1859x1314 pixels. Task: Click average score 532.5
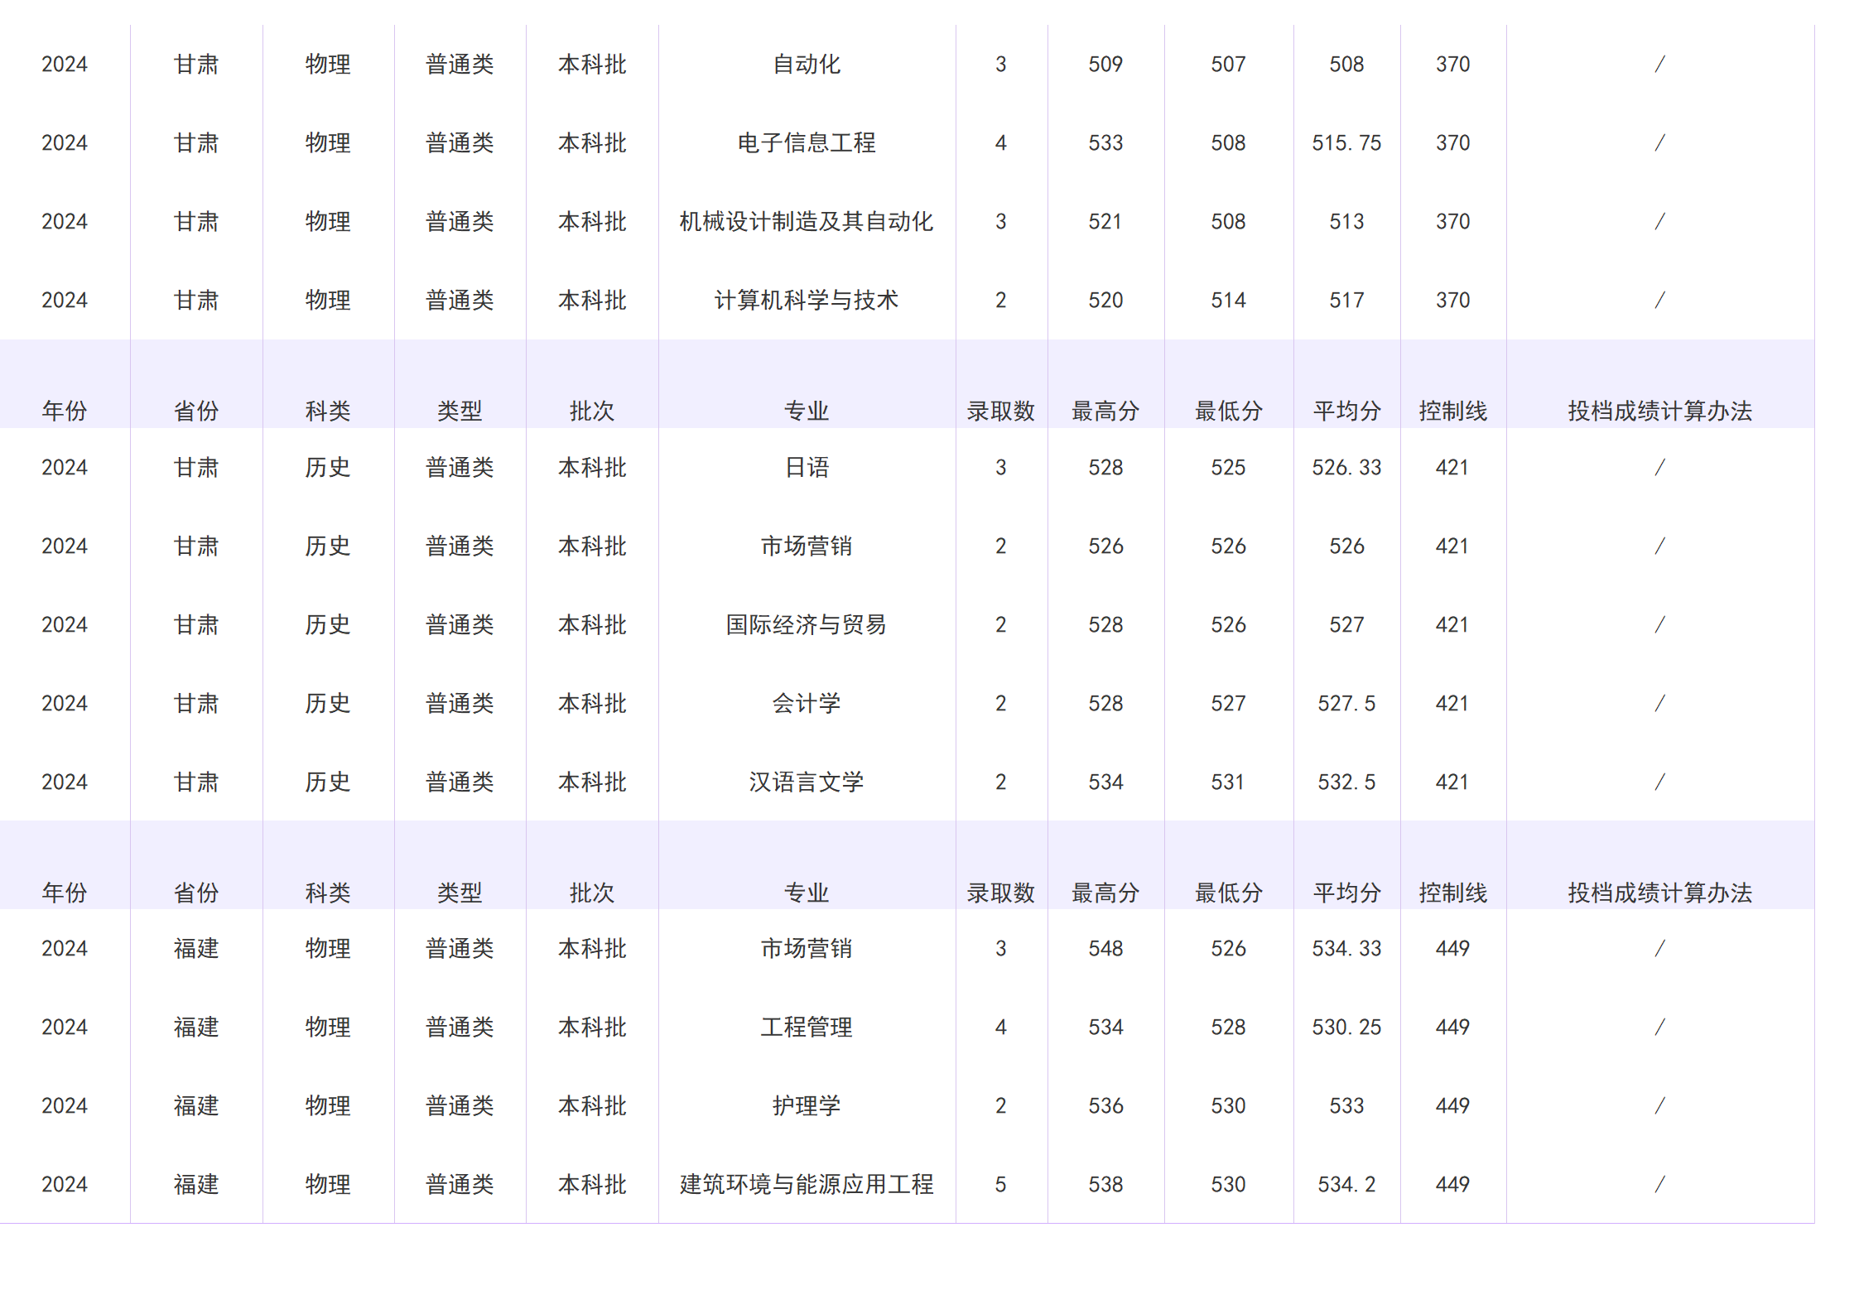[1346, 782]
